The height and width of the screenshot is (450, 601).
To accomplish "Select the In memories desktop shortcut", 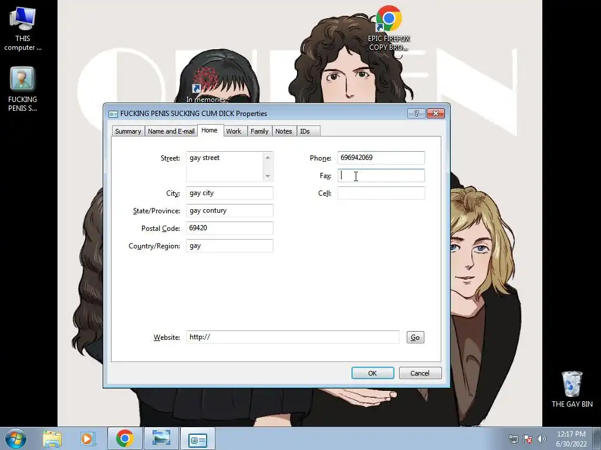I will (x=206, y=85).
